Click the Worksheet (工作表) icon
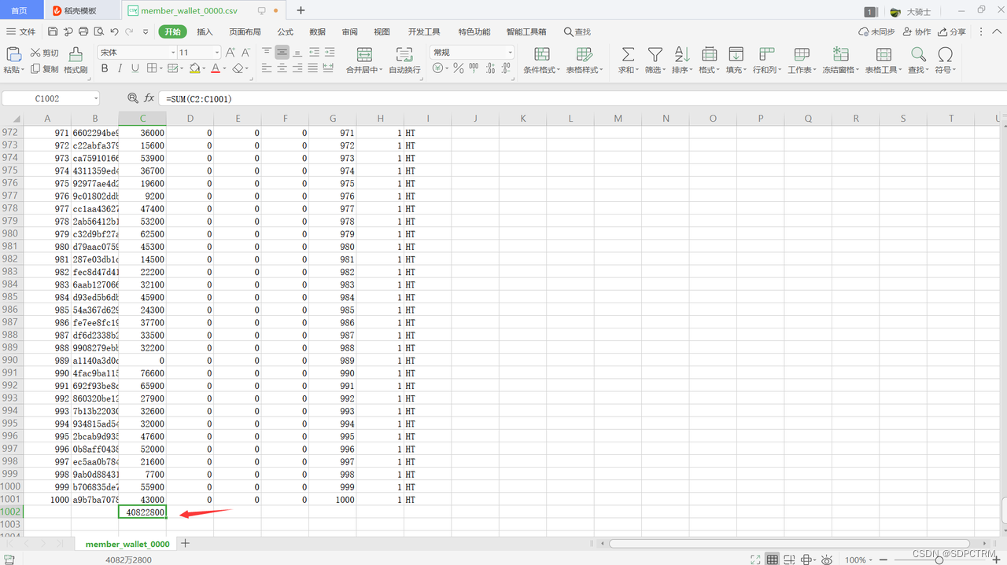This screenshot has width=1007, height=565. (x=802, y=54)
